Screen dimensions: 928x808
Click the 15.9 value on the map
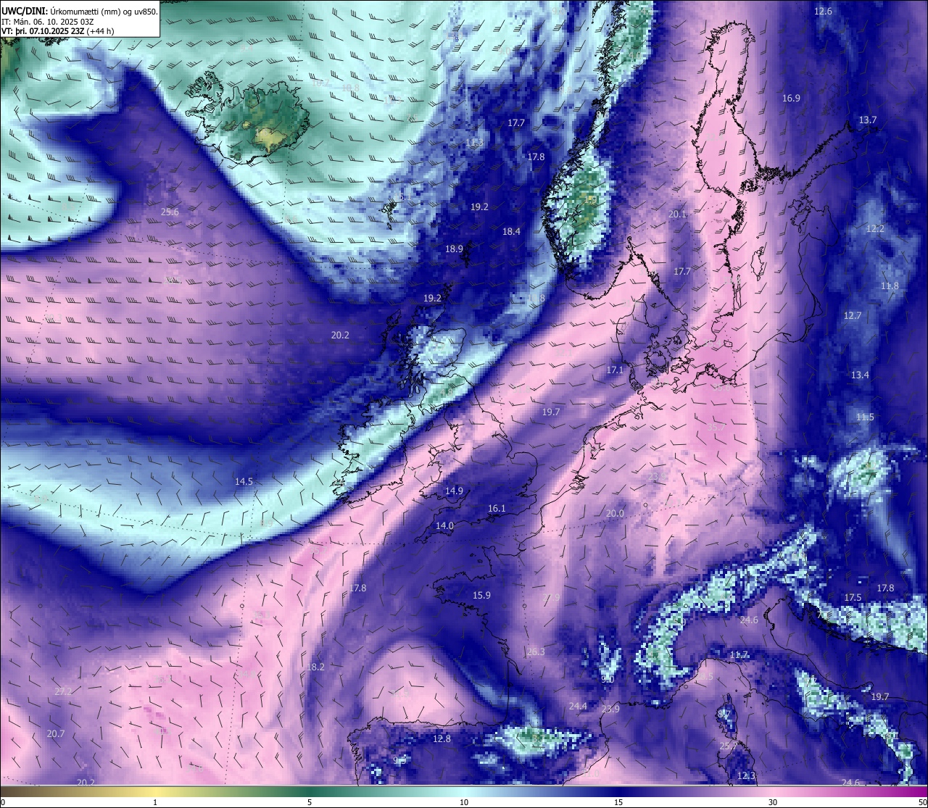[481, 596]
